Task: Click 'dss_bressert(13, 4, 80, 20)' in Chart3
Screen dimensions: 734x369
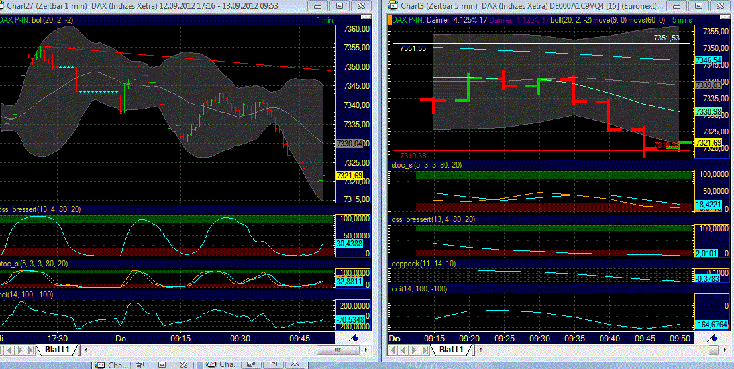Action: pyautogui.click(x=433, y=219)
